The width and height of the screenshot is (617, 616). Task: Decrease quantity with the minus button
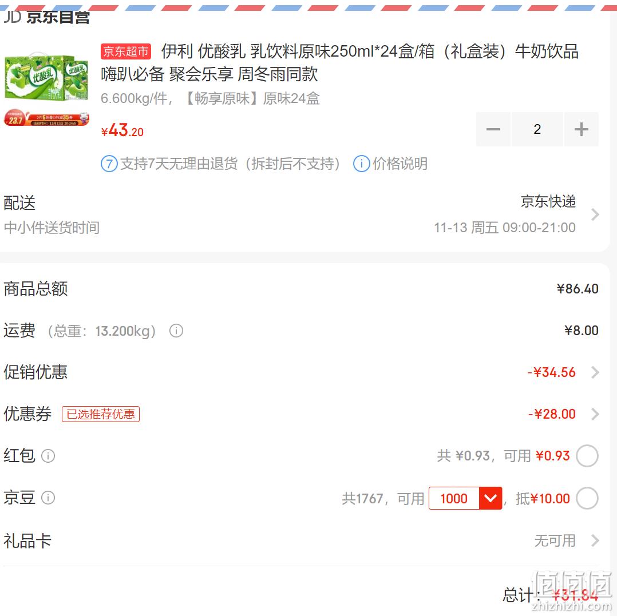[493, 129]
